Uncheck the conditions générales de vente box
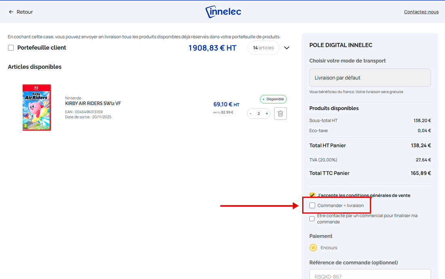The height and width of the screenshot is (279, 445). pos(312,195)
